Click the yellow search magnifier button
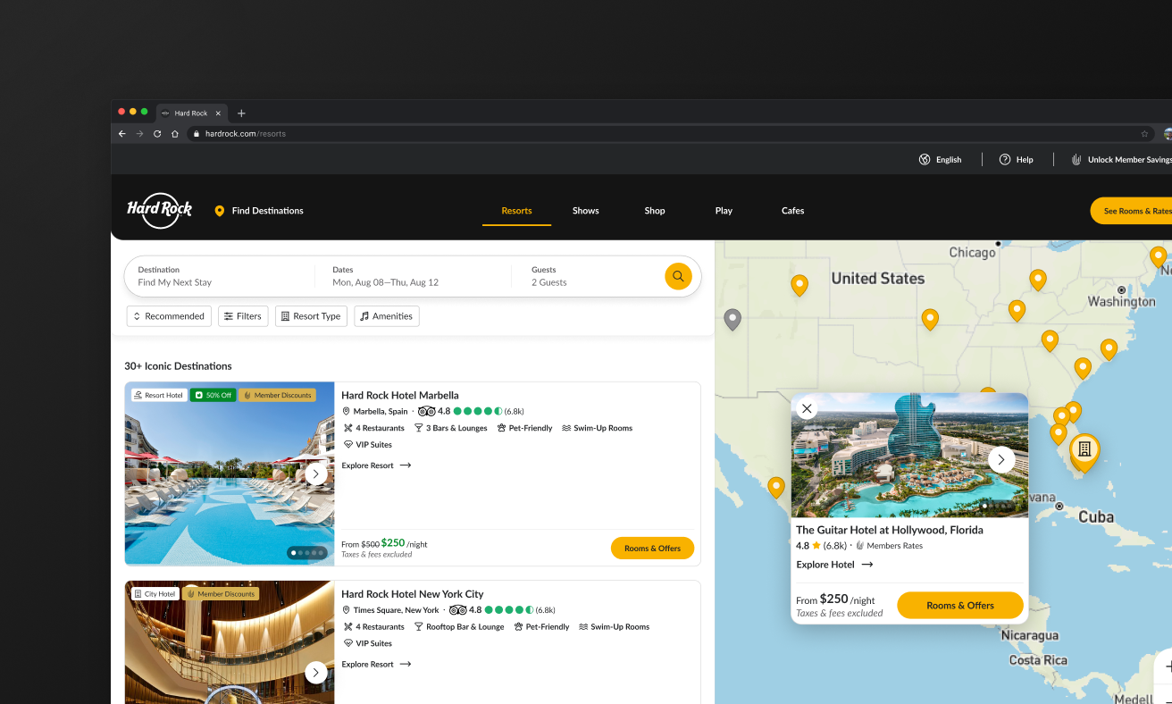The image size is (1172, 704). (x=678, y=276)
